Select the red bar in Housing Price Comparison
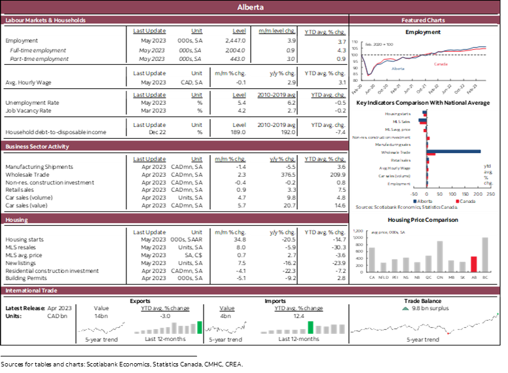The width and height of the screenshot is (508, 373). pyautogui.click(x=474, y=263)
